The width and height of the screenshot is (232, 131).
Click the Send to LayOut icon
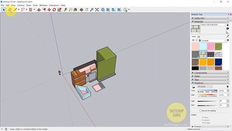(113, 10)
